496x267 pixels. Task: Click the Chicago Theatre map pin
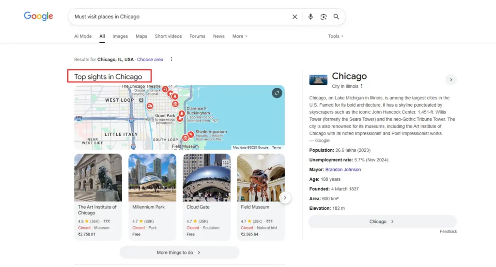coord(165,89)
